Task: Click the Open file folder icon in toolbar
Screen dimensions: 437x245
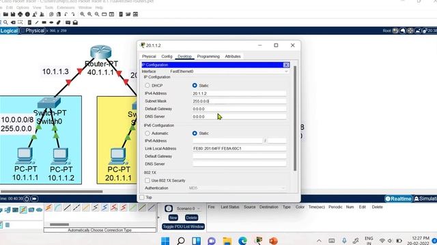Action: coord(5,14)
